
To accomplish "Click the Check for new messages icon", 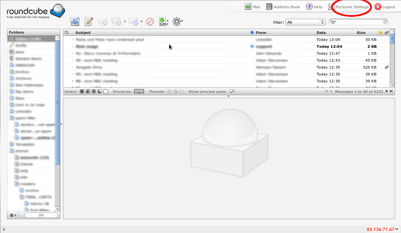I will click(x=75, y=22).
